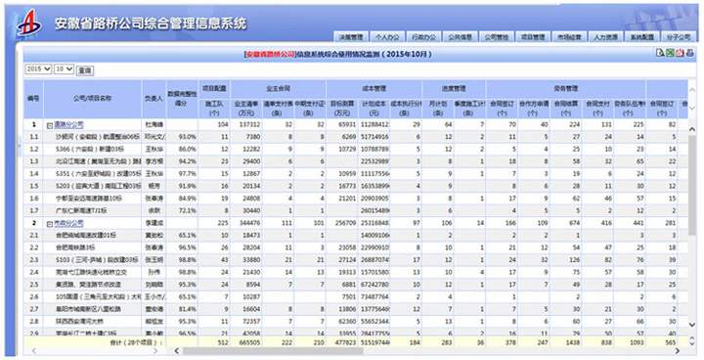Click the 成本管理 column group header
This screenshot has height=360, width=704.
(x=374, y=89)
